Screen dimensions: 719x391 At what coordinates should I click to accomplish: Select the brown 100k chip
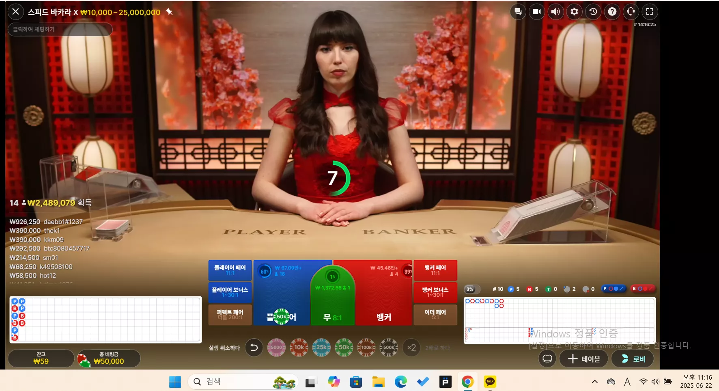(366, 348)
